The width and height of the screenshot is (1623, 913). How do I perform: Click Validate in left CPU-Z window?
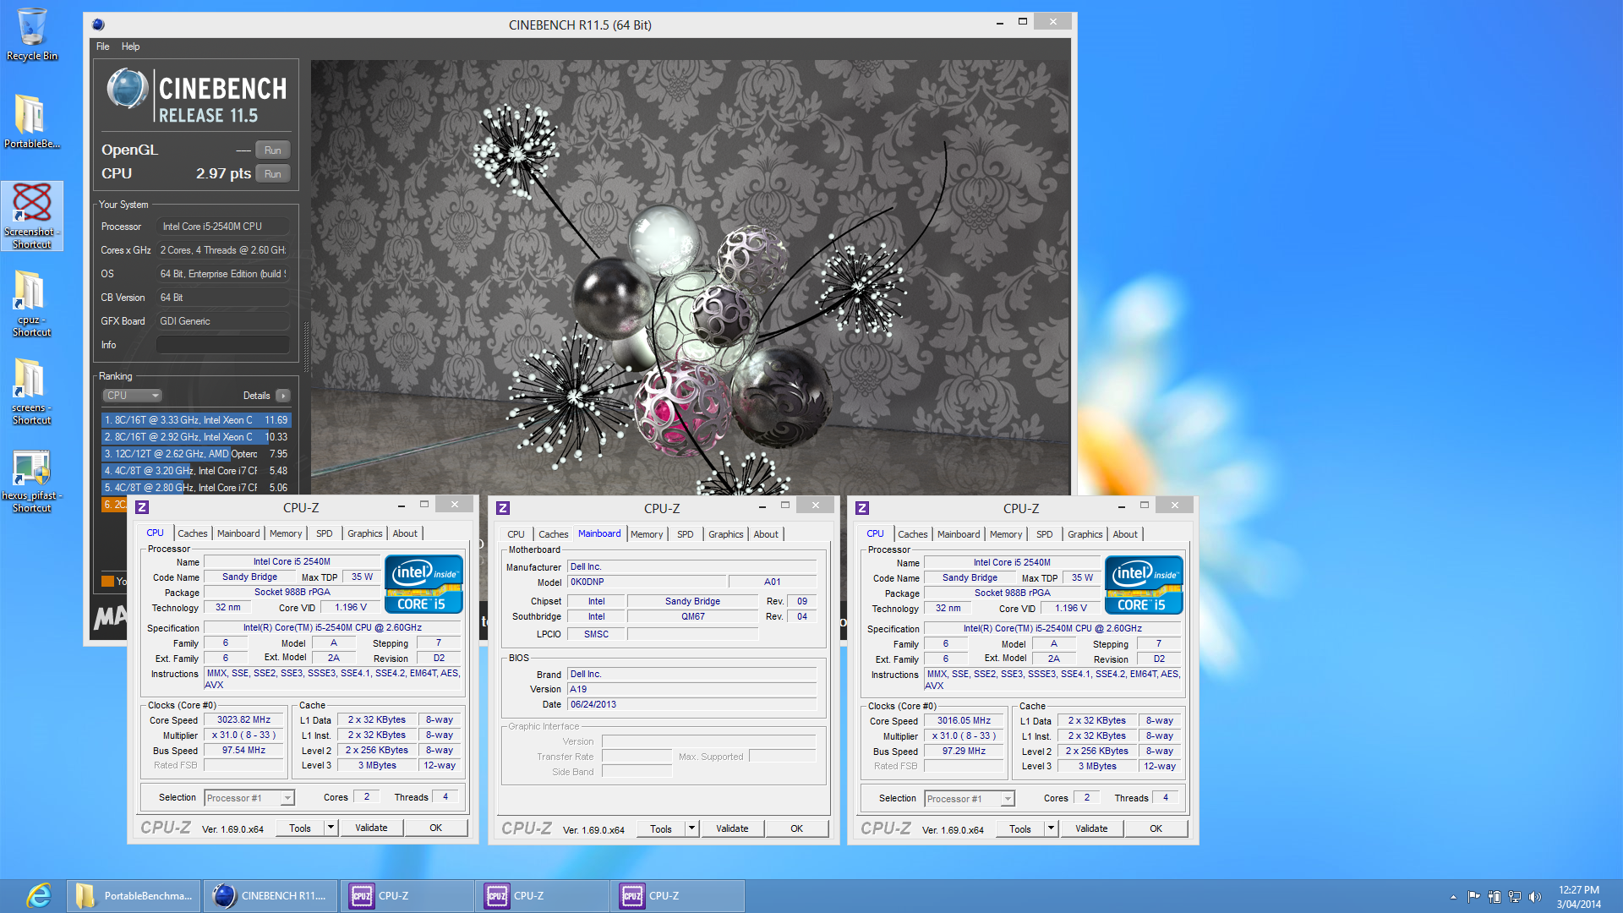click(x=371, y=828)
